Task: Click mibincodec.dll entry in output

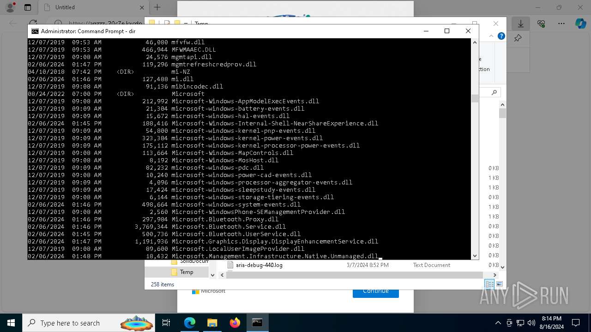Action: 197,86
